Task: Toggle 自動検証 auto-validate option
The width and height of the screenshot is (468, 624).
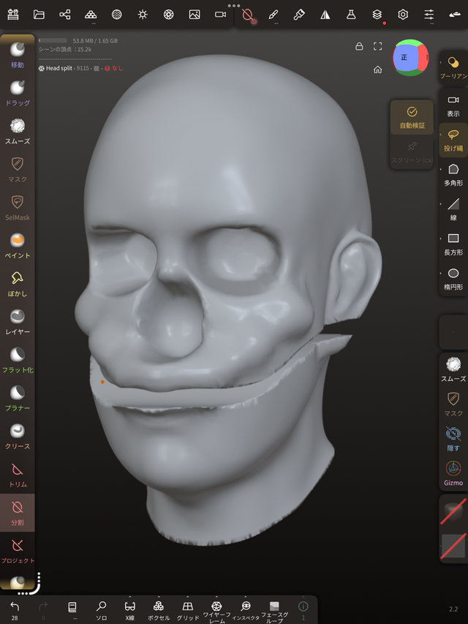Action: [x=411, y=116]
